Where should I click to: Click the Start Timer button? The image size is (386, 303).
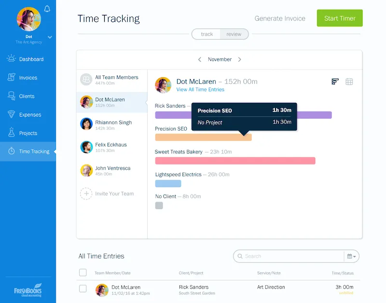339,18
